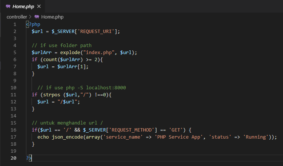Click closing brace on line 8

click(33, 74)
